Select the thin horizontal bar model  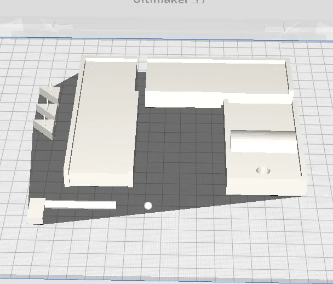pyautogui.click(x=81, y=205)
